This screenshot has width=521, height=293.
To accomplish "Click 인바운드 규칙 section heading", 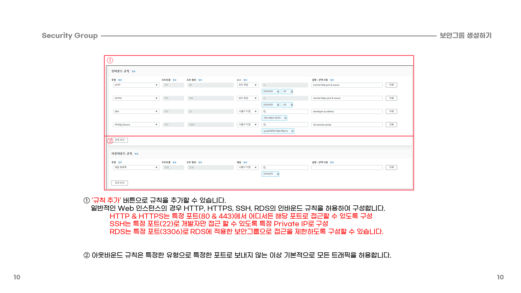I will point(120,71).
